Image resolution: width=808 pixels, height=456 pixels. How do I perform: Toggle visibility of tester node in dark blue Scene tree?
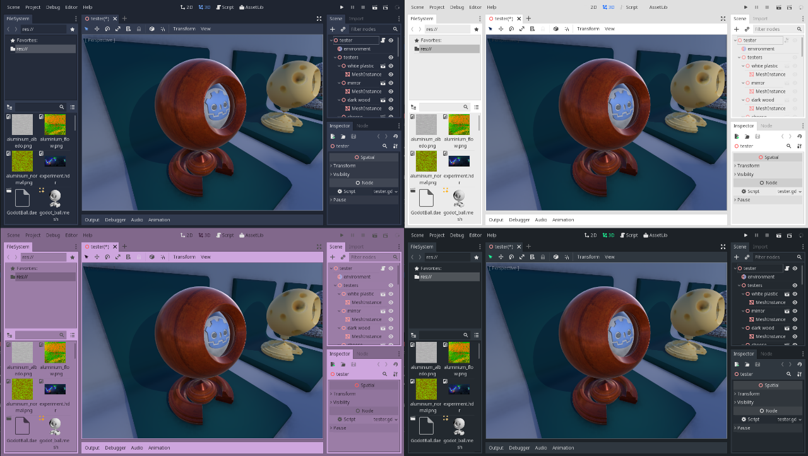click(391, 40)
